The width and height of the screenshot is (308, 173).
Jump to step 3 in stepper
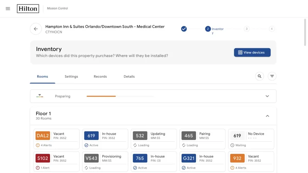pyautogui.click(x=247, y=29)
